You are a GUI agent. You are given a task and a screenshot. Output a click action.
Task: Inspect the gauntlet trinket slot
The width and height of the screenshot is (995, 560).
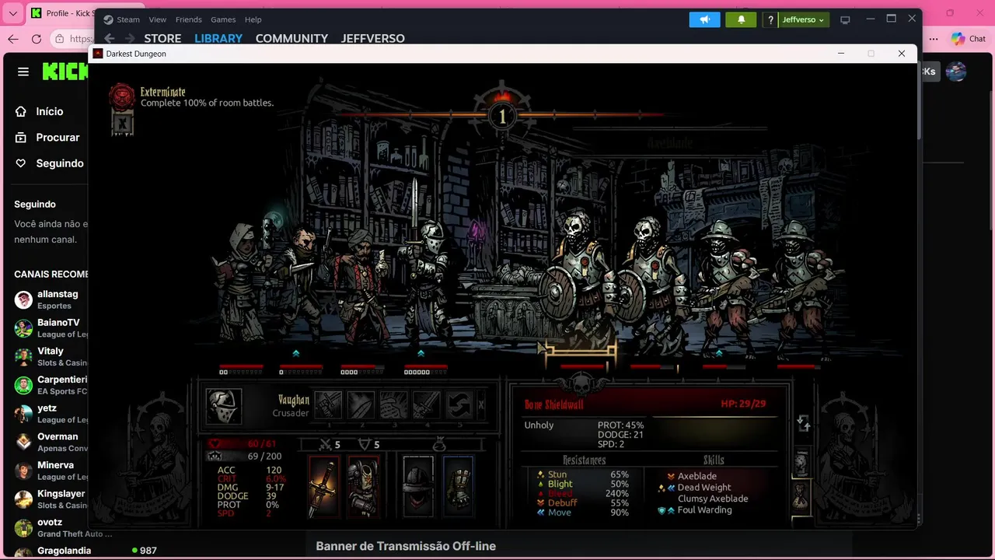tap(458, 486)
